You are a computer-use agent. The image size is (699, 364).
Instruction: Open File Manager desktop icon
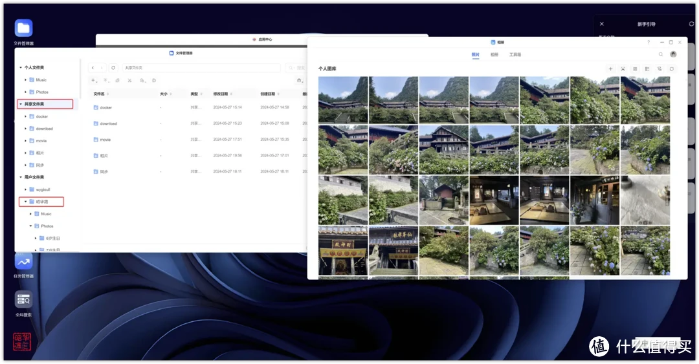23,28
